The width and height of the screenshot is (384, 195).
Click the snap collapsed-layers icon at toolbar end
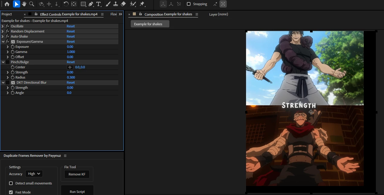point(223,4)
